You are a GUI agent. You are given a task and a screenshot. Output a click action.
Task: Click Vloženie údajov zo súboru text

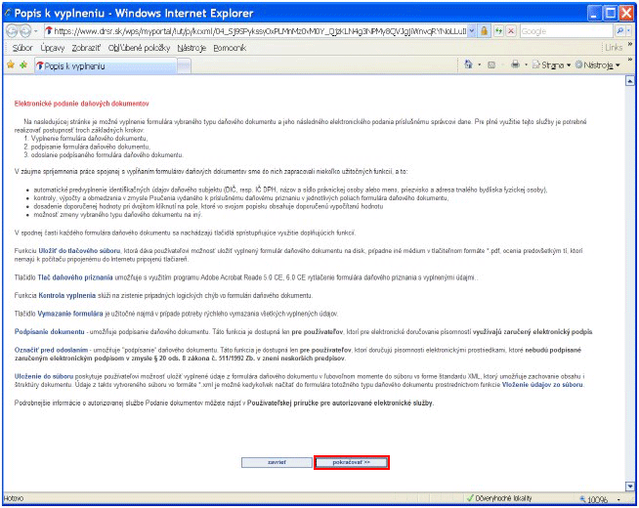542,385
